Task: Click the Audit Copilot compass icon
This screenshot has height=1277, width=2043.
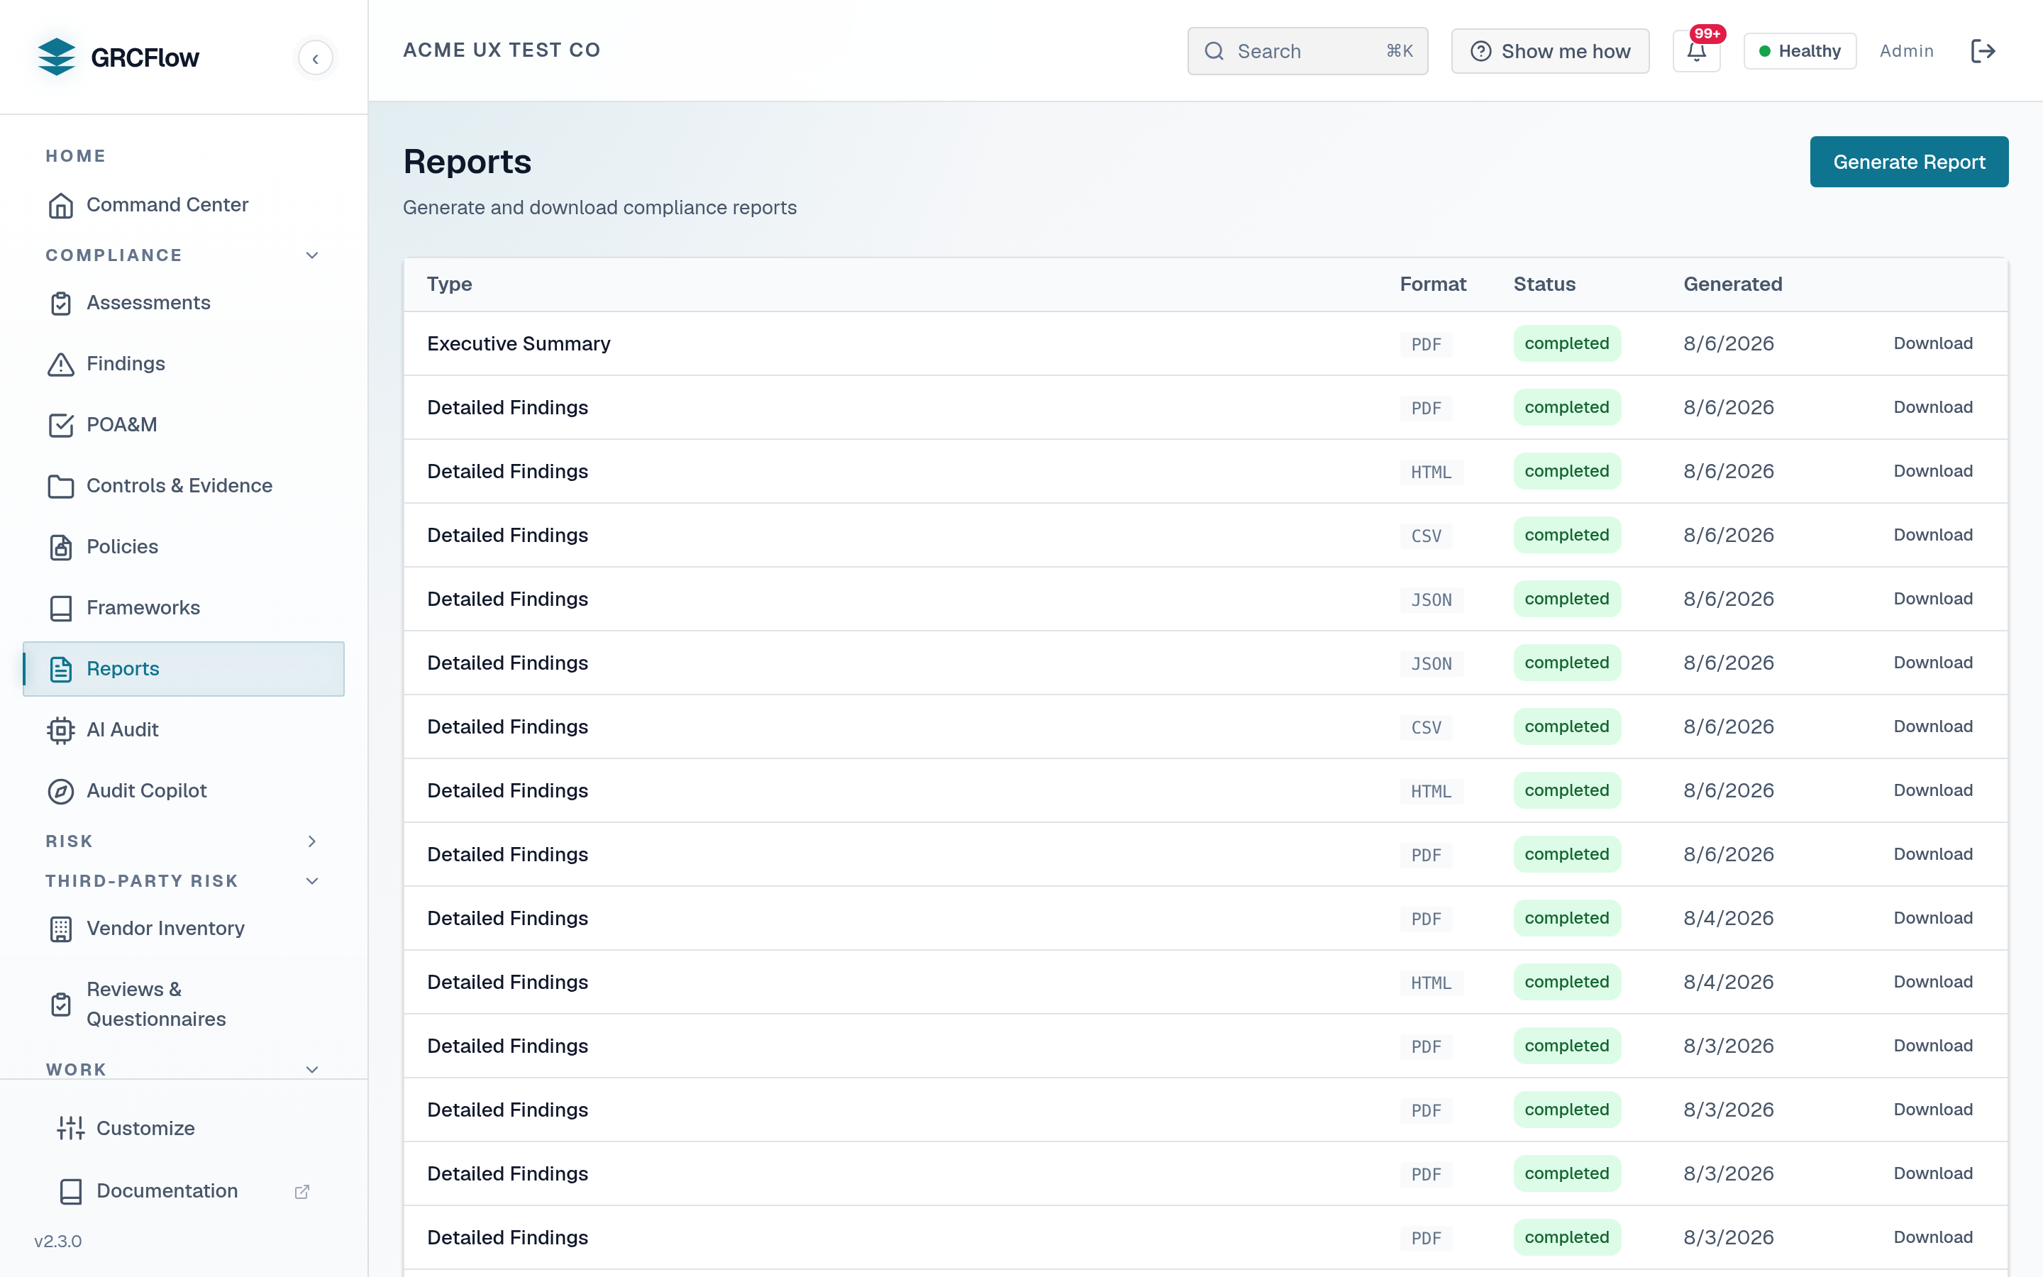Action: click(x=61, y=791)
